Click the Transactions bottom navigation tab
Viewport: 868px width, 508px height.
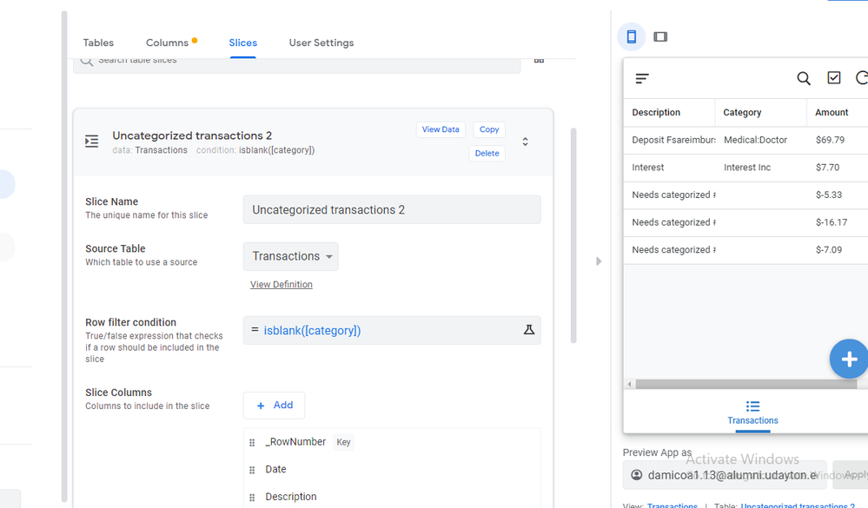(752, 412)
